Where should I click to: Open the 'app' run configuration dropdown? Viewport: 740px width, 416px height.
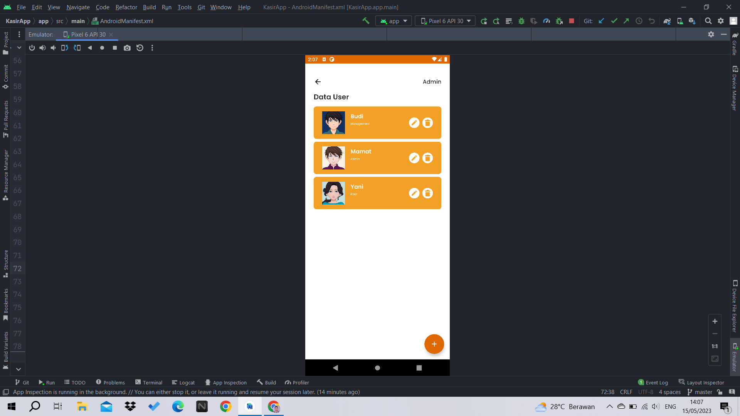[393, 21]
